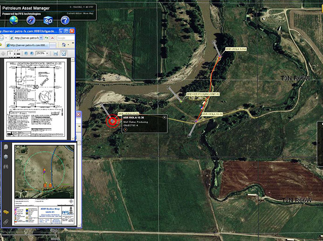Open the help question mark icon
Screen dimensions: 323x241
pyautogui.click(x=65, y=20)
